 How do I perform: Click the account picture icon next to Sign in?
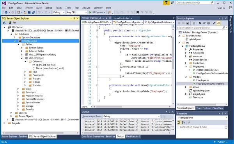[230, 8]
